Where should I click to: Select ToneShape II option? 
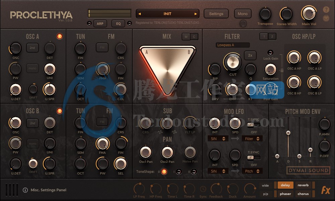click(194, 172)
